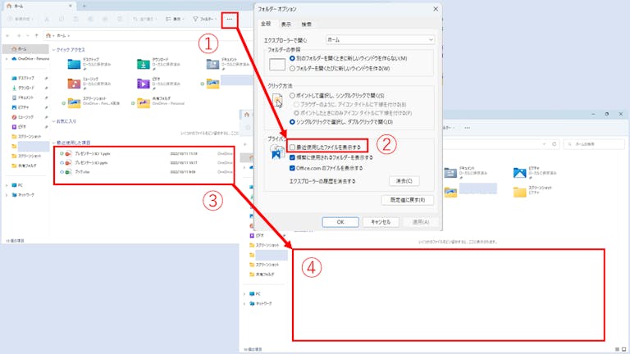Select PC in right Explorer sidebar
Screen dimensions: 630x354
(255, 294)
